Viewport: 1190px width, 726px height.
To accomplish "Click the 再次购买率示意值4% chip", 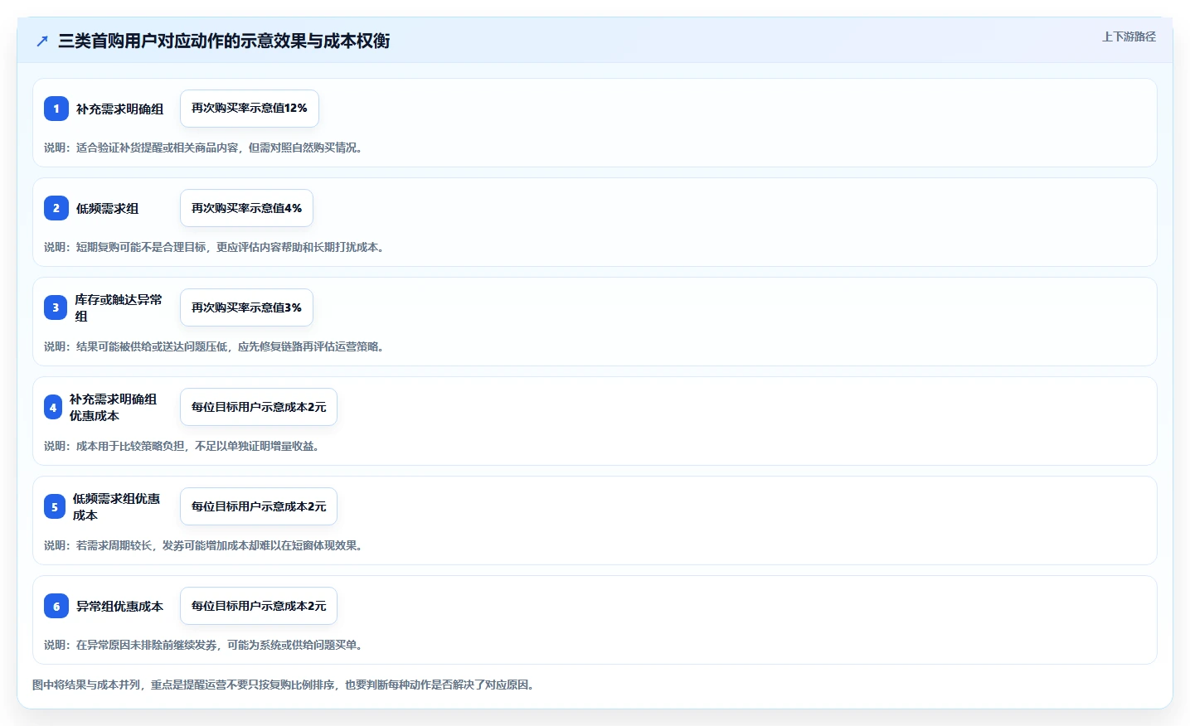I will pyautogui.click(x=246, y=208).
